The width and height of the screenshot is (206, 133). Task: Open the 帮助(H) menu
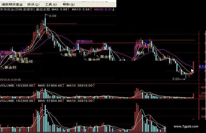(69, 4)
